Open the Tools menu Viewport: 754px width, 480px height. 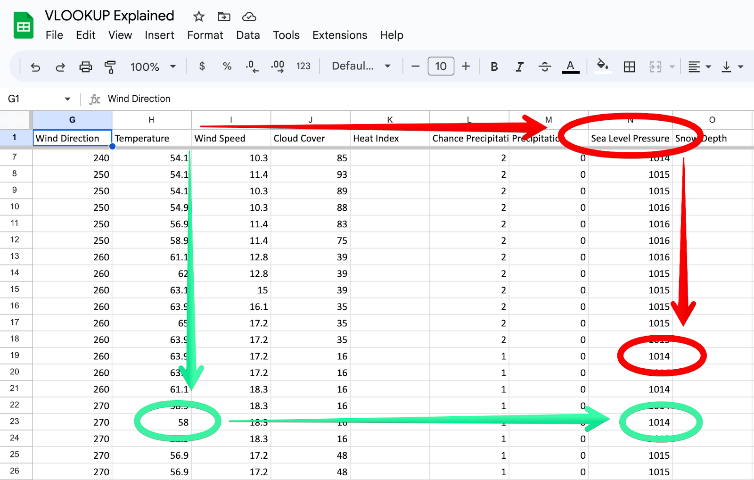pos(286,35)
